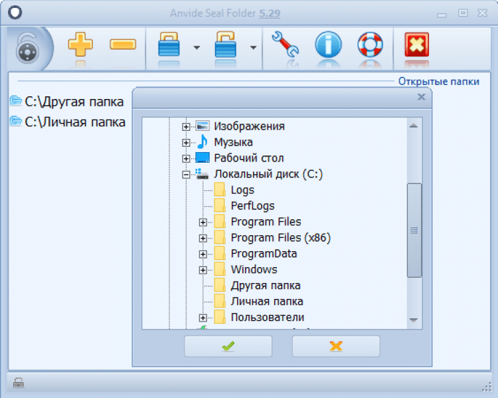Expand the Рабочий стол tree node
Image resolution: width=498 pixels, height=398 pixels.
(x=186, y=158)
